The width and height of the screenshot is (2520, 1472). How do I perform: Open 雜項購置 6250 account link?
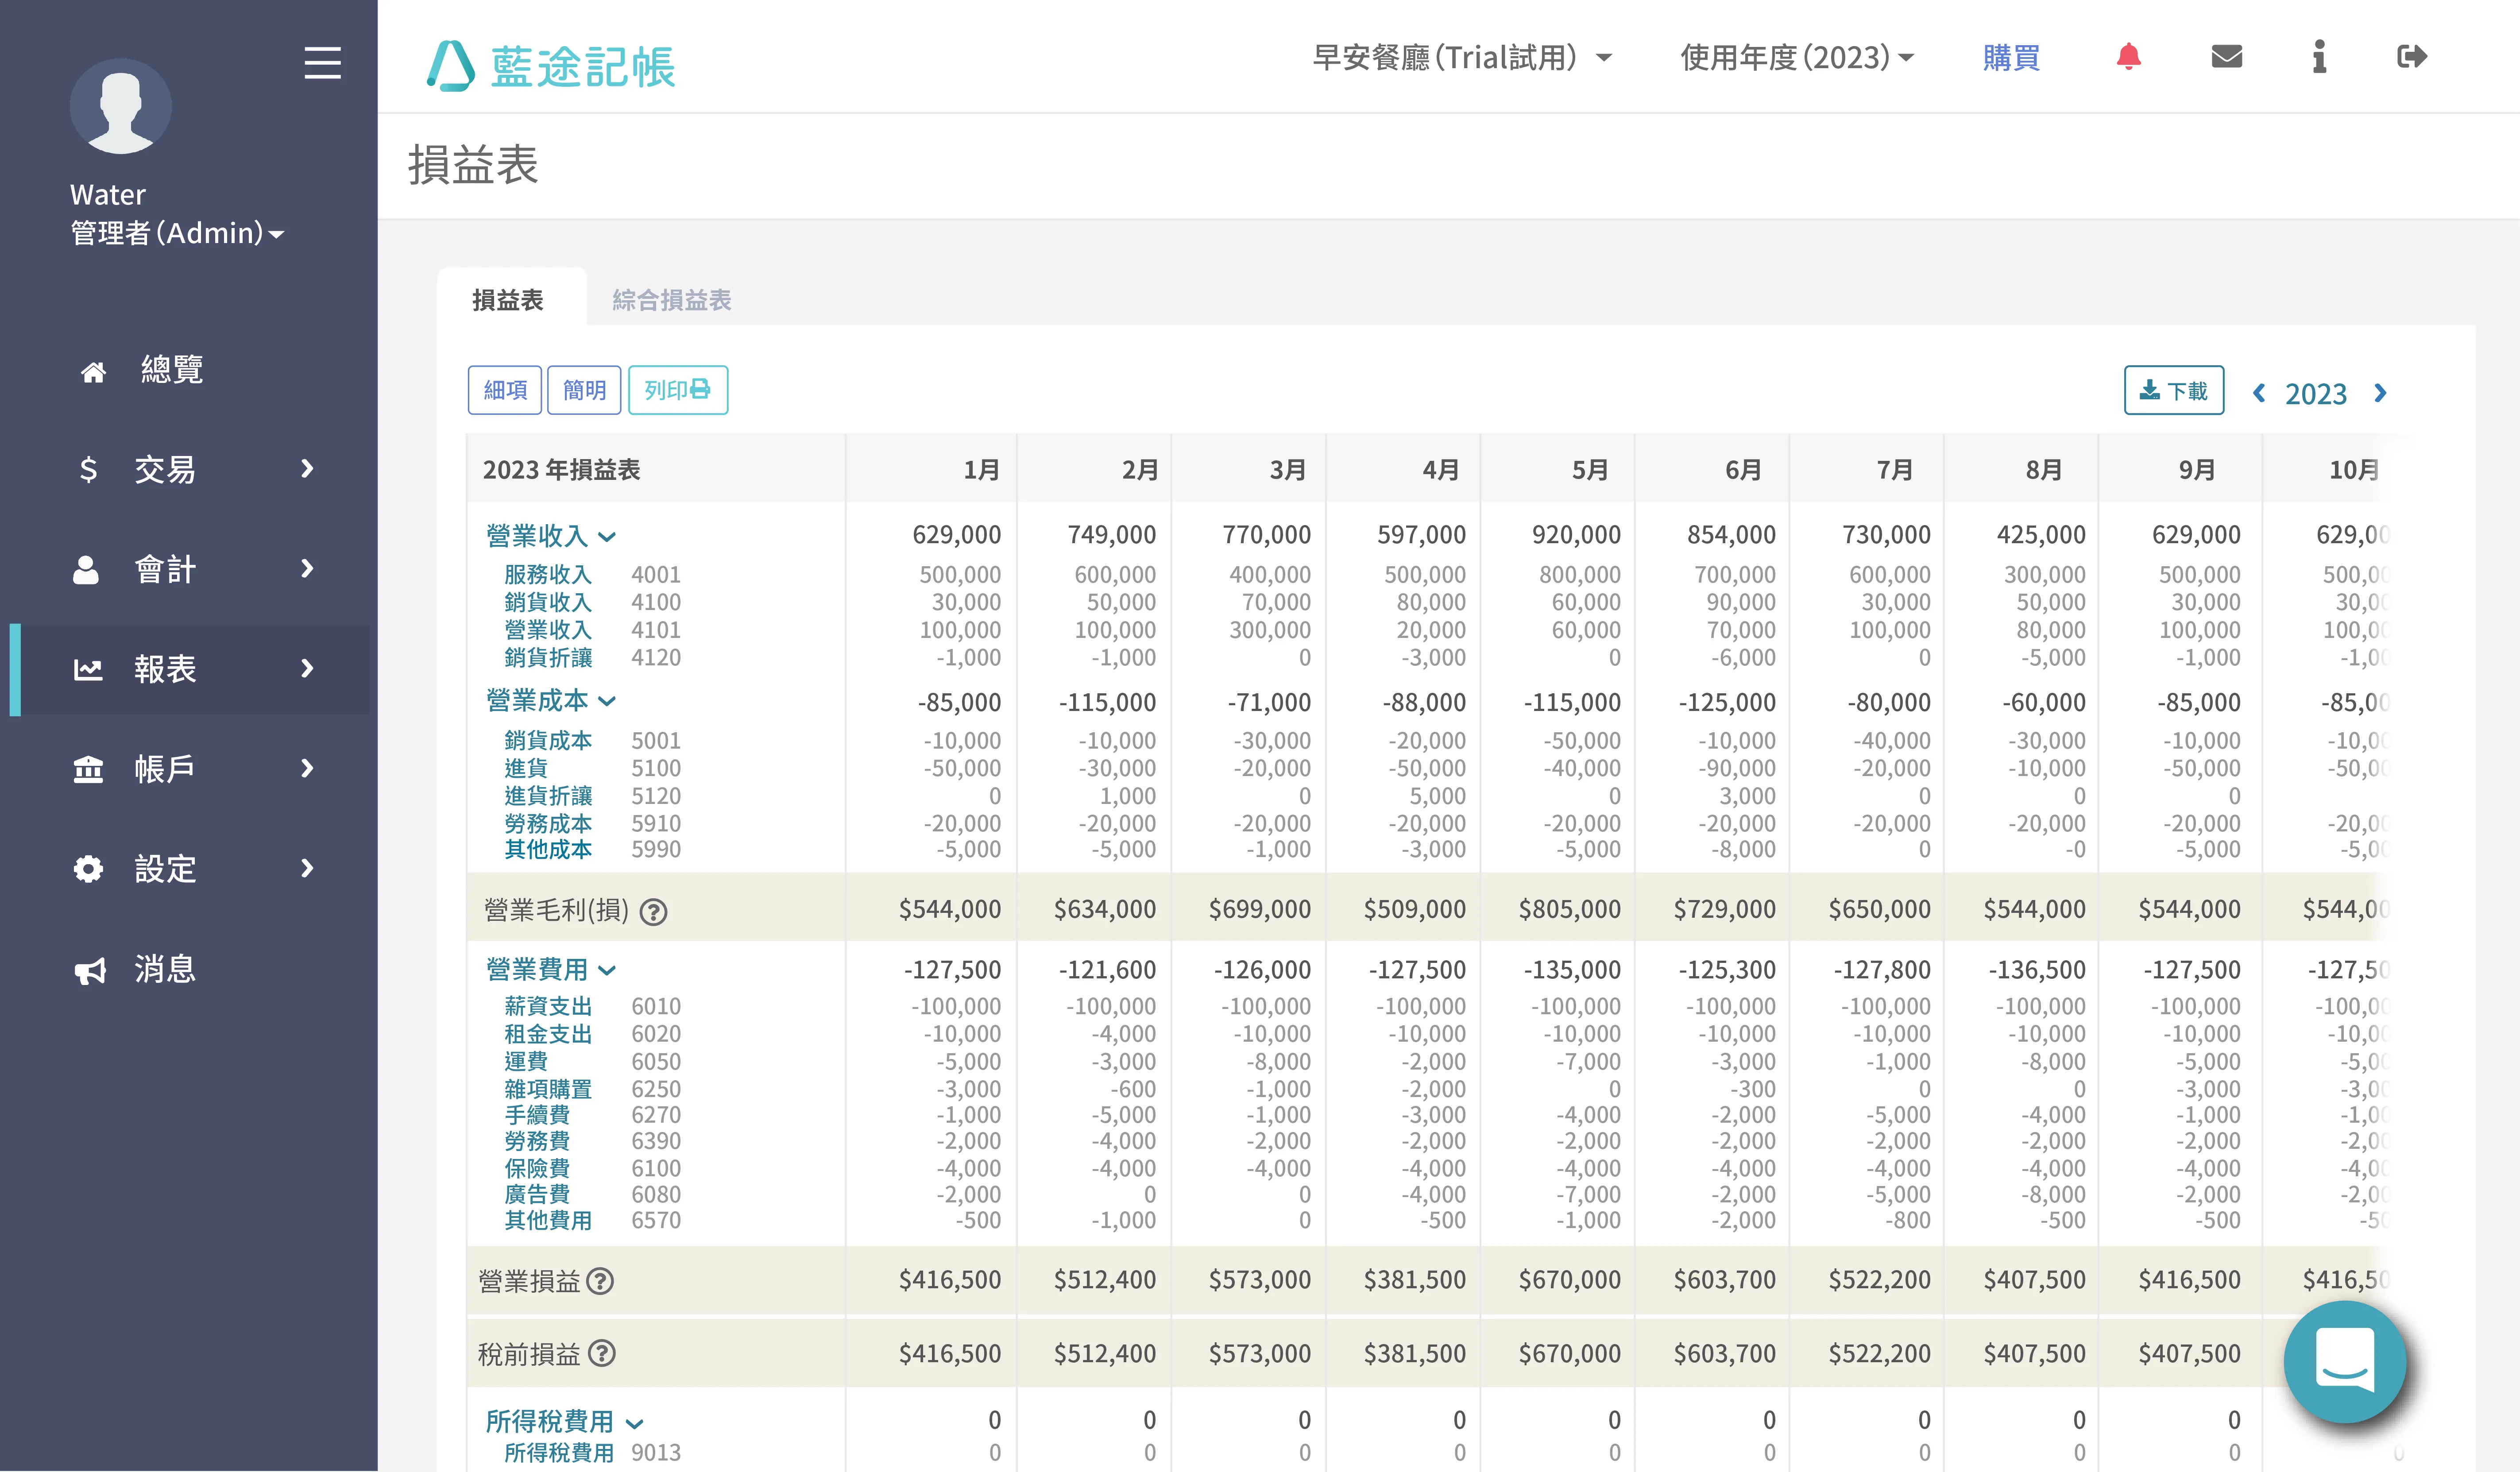tap(548, 1089)
